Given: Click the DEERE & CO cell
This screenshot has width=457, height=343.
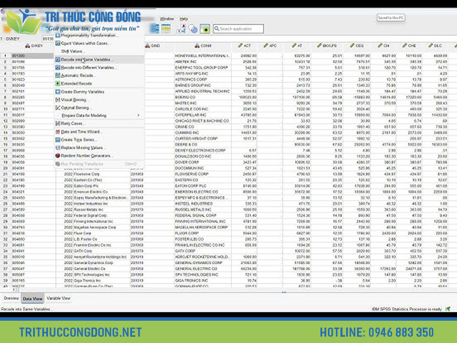Looking at the screenshot, I should [203, 145].
